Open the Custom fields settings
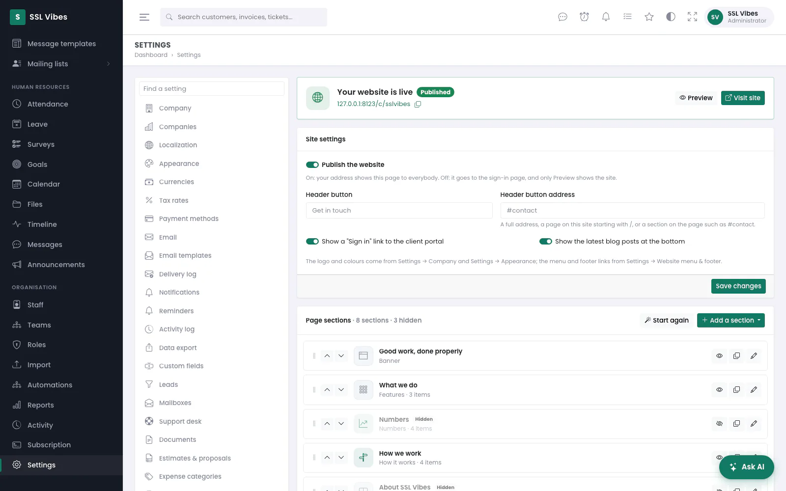 coord(212,366)
